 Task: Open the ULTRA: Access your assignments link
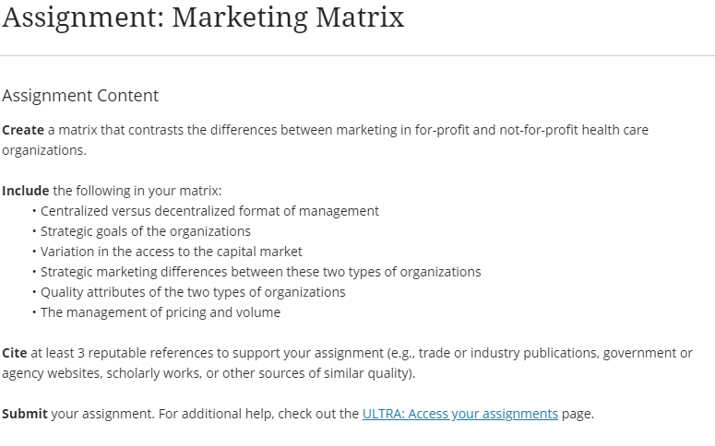pos(460,414)
